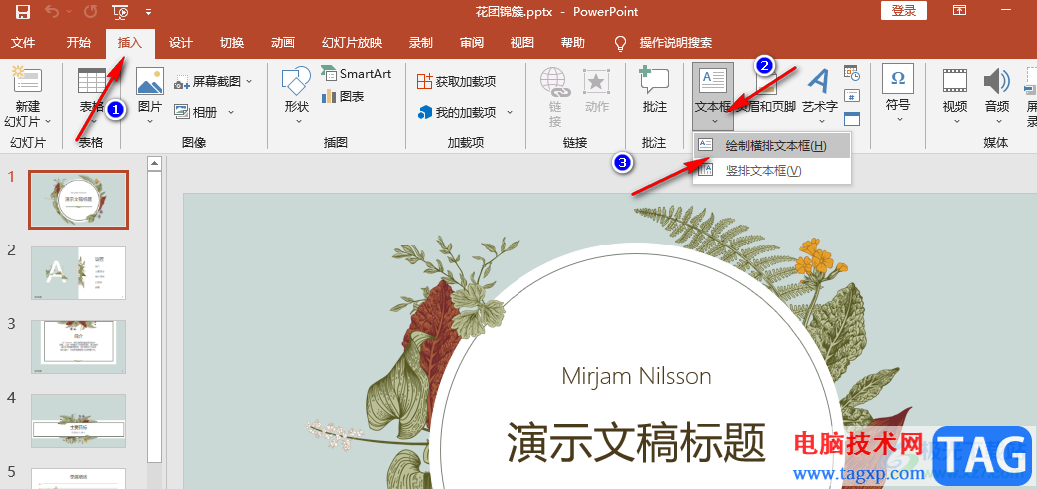1037x489 pixels.
Task: Switch to the 录制 tab
Action: click(x=420, y=43)
